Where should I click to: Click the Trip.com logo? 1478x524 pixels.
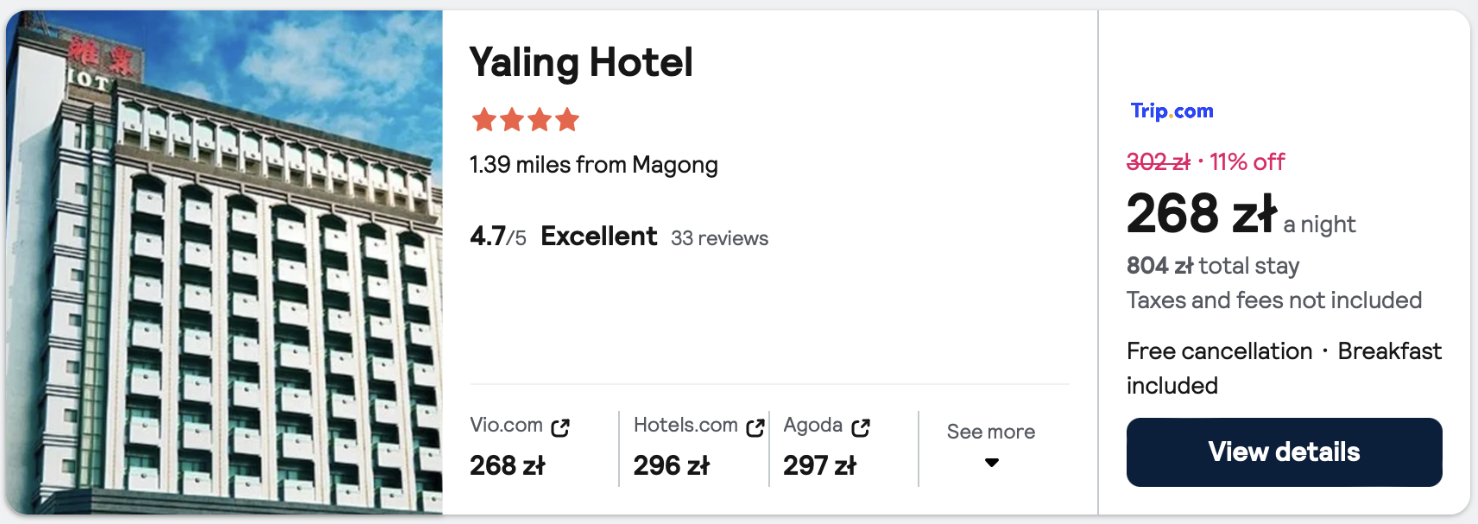click(1172, 110)
